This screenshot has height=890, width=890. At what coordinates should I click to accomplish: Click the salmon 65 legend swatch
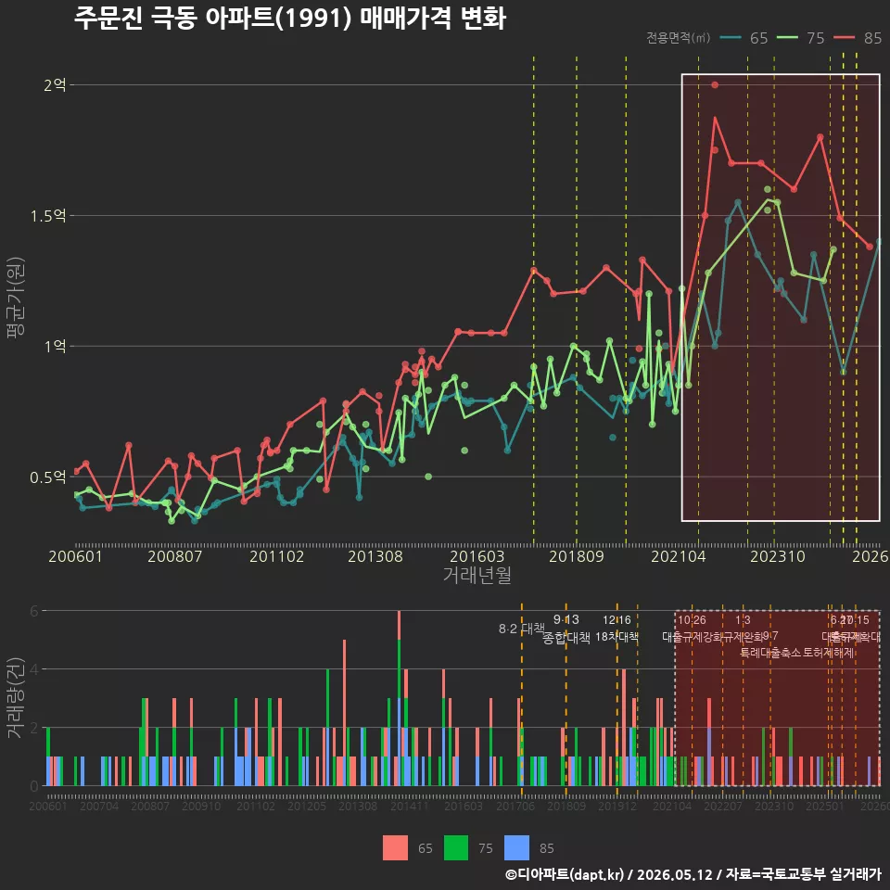pyautogui.click(x=395, y=847)
